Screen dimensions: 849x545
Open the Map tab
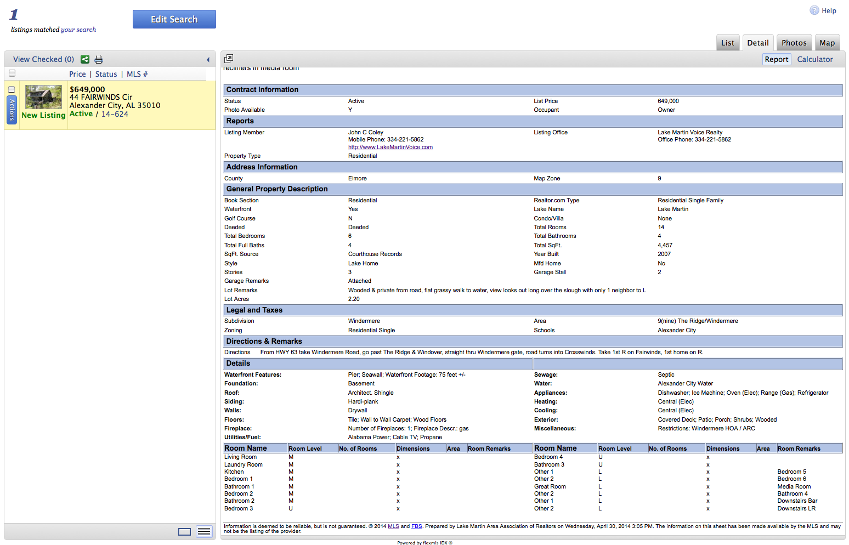(x=827, y=43)
